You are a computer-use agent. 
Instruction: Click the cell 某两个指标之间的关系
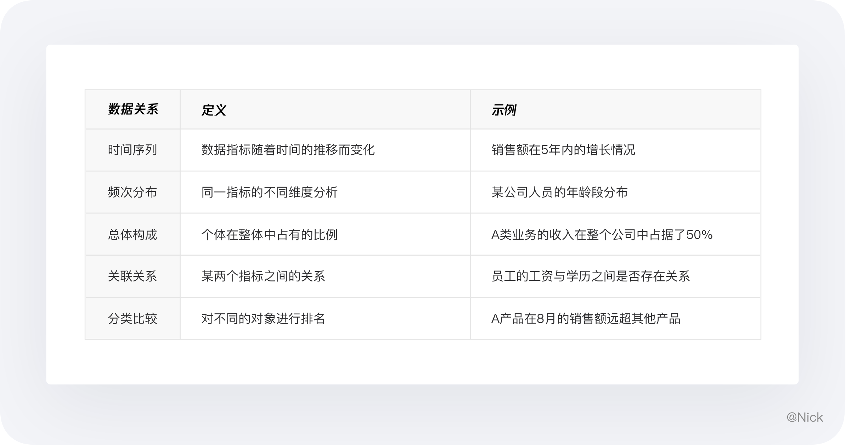(263, 276)
